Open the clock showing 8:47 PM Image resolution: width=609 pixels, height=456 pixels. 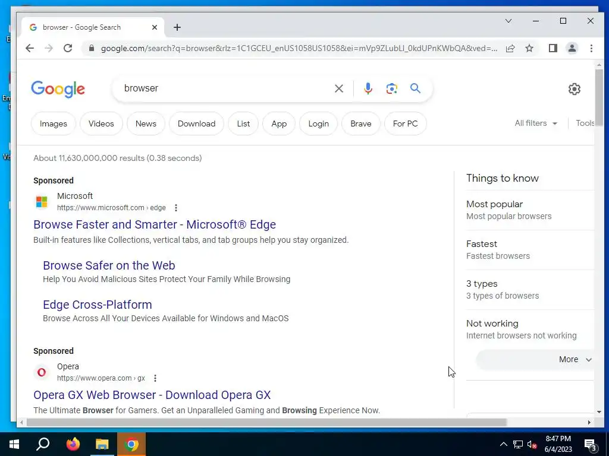pos(558,444)
